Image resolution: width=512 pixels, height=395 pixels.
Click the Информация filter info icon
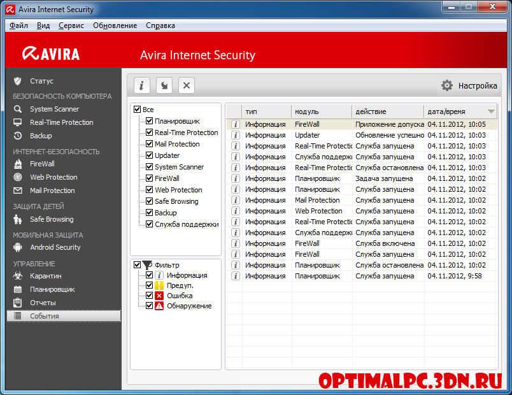click(159, 275)
